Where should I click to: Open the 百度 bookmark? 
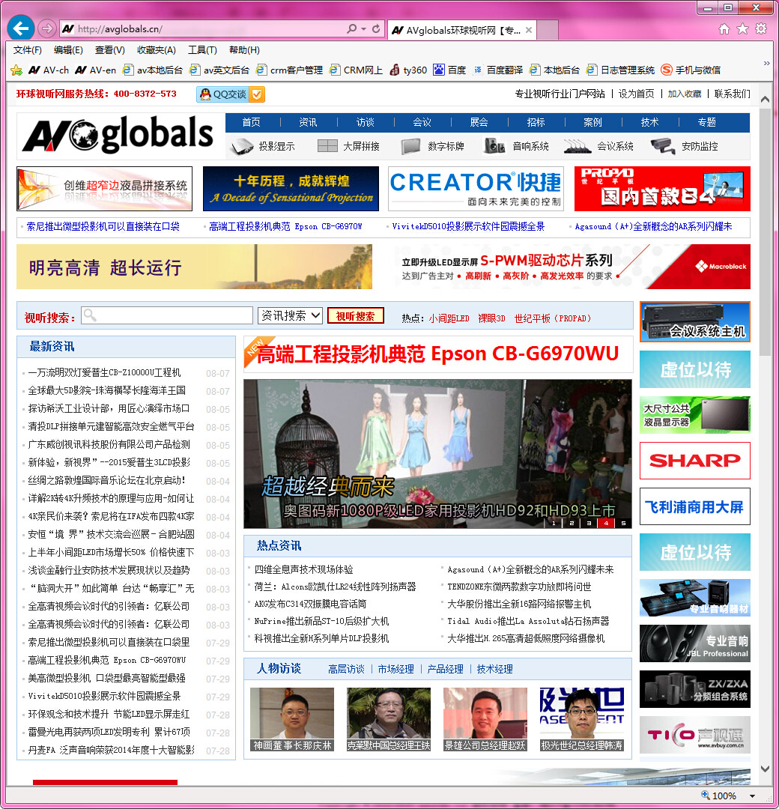click(449, 70)
